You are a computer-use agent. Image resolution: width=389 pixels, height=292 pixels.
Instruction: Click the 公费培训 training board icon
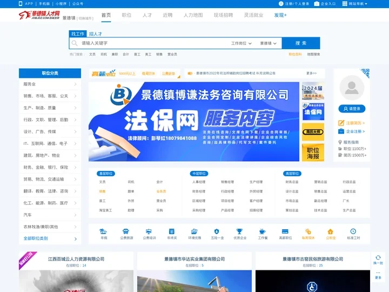(149, 231)
